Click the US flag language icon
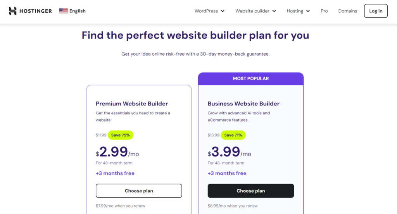This screenshot has height=214, width=397. pyautogui.click(x=64, y=11)
